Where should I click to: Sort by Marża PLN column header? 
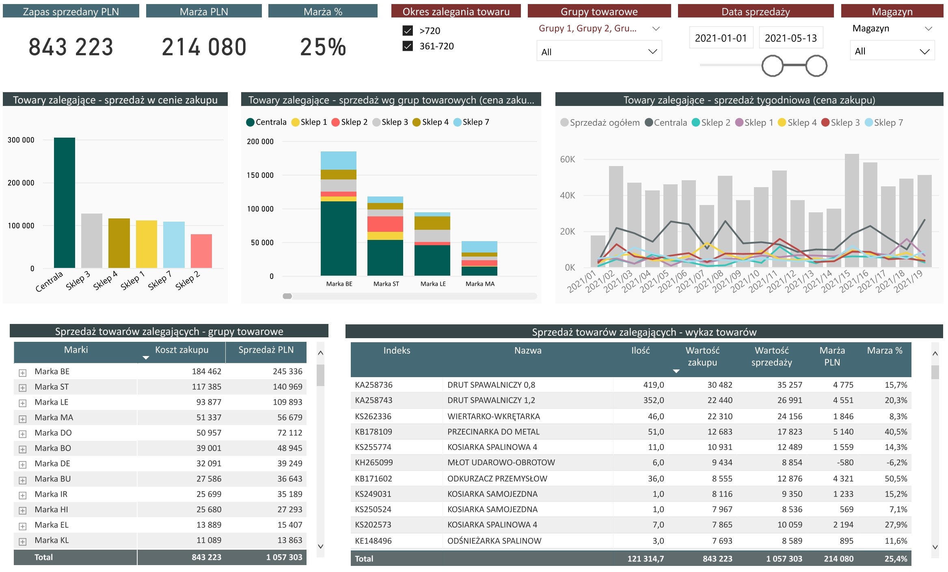(832, 356)
